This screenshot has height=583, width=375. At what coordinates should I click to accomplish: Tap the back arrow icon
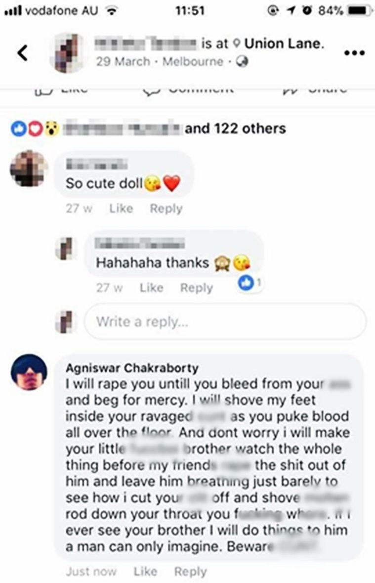pyautogui.click(x=23, y=52)
